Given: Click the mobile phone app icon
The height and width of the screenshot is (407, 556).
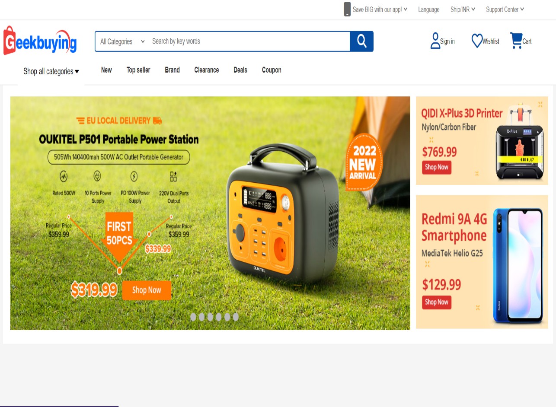Looking at the screenshot, I should [347, 9].
